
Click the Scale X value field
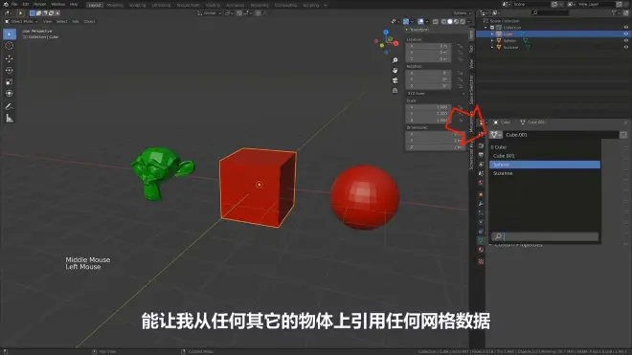[428, 107]
